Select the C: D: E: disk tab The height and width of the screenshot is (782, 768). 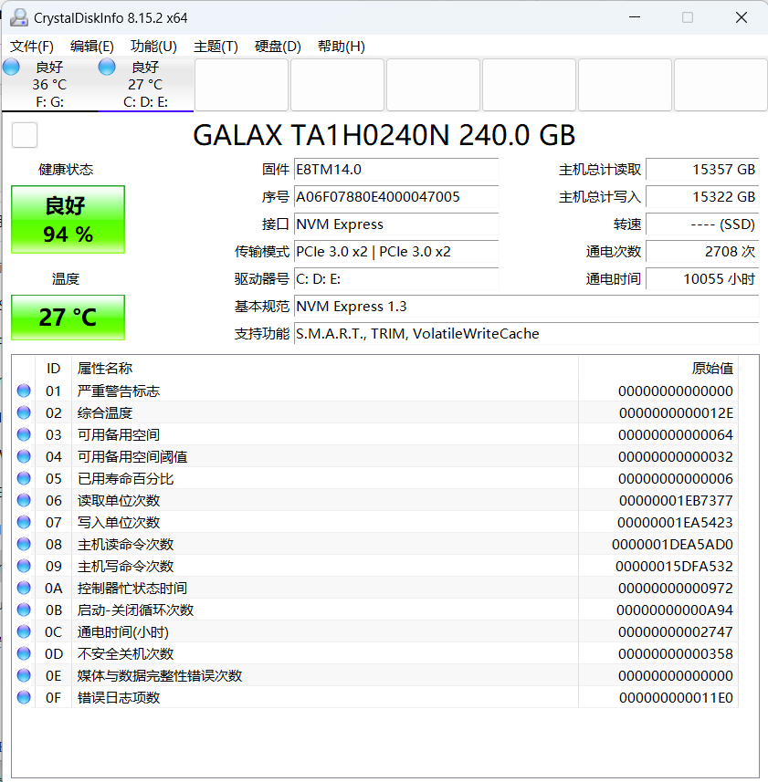coord(145,85)
